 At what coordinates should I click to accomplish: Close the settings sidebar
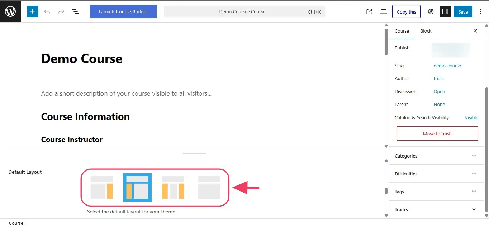[475, 31]
